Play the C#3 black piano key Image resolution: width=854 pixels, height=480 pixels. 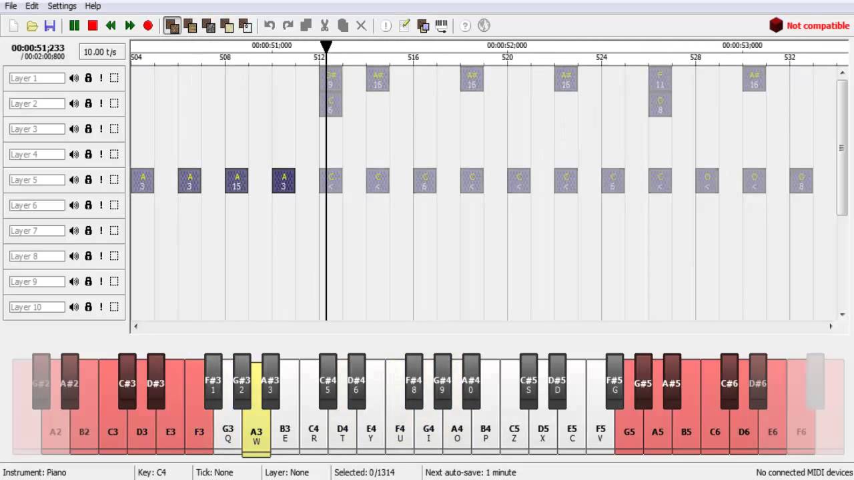(127, 381)
